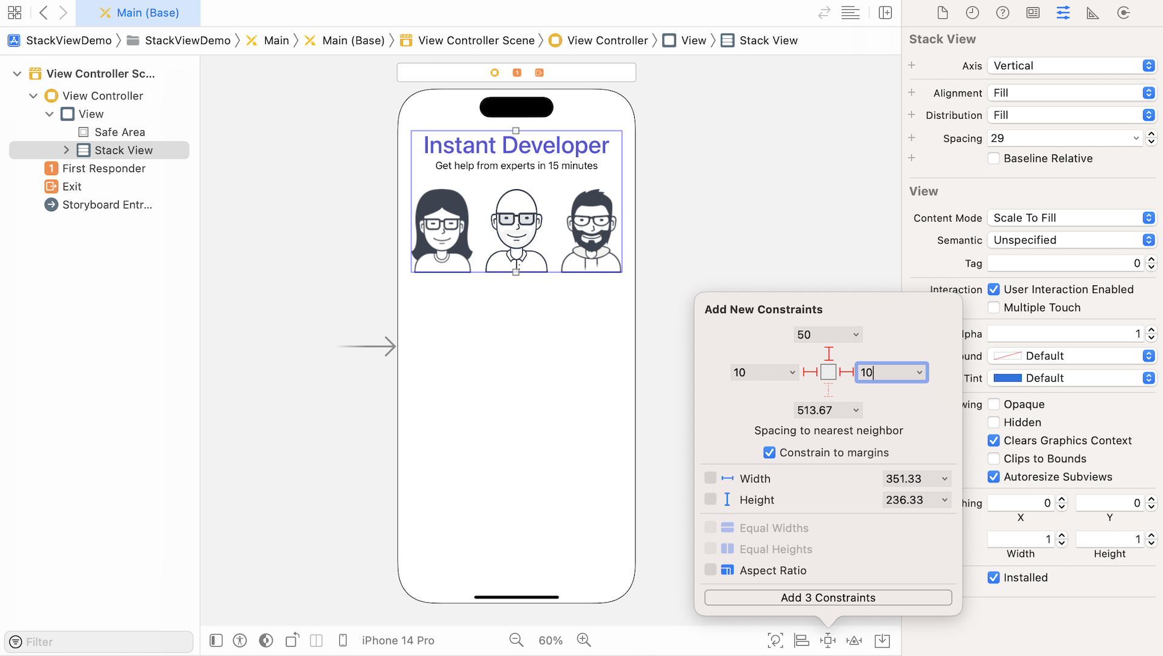Viewport: 1163px width, 656px height.
Task: Open the Axis Vertical dropdown
Action: (x=1071, y=65)
